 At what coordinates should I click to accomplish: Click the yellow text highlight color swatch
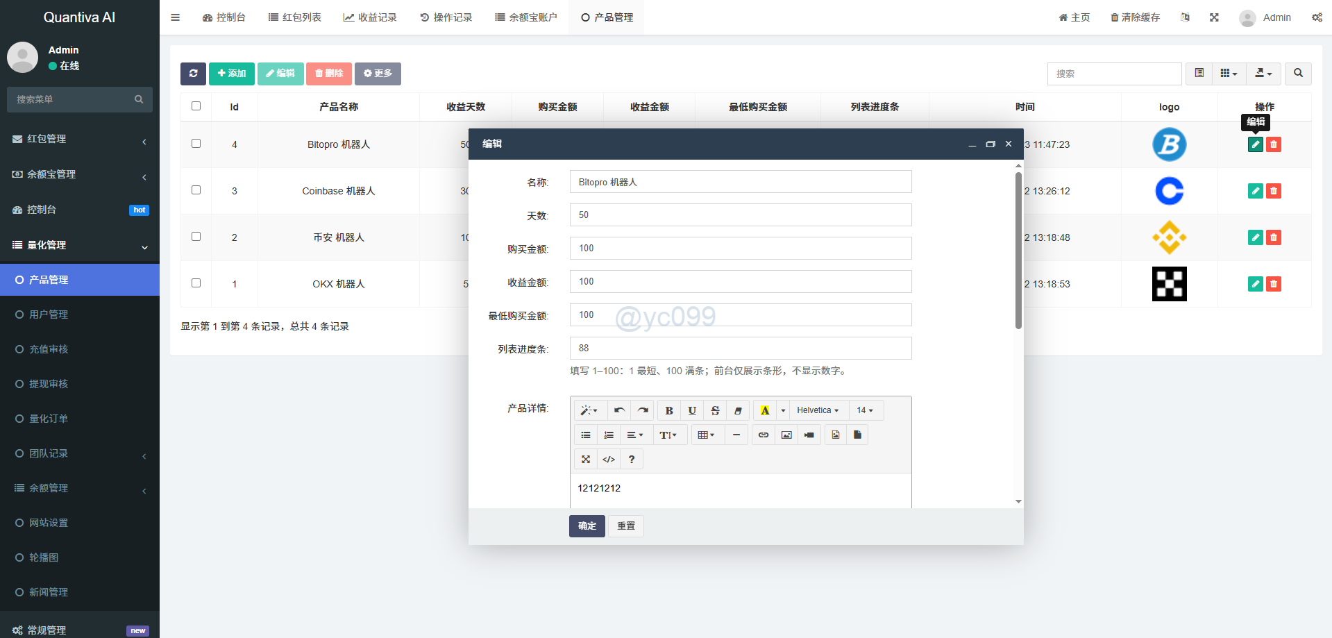tap(765, 410)
